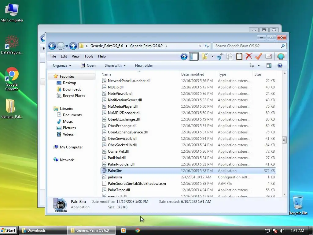Click the Help question mark icon
The image size is (313, 235).
(280, 65)
